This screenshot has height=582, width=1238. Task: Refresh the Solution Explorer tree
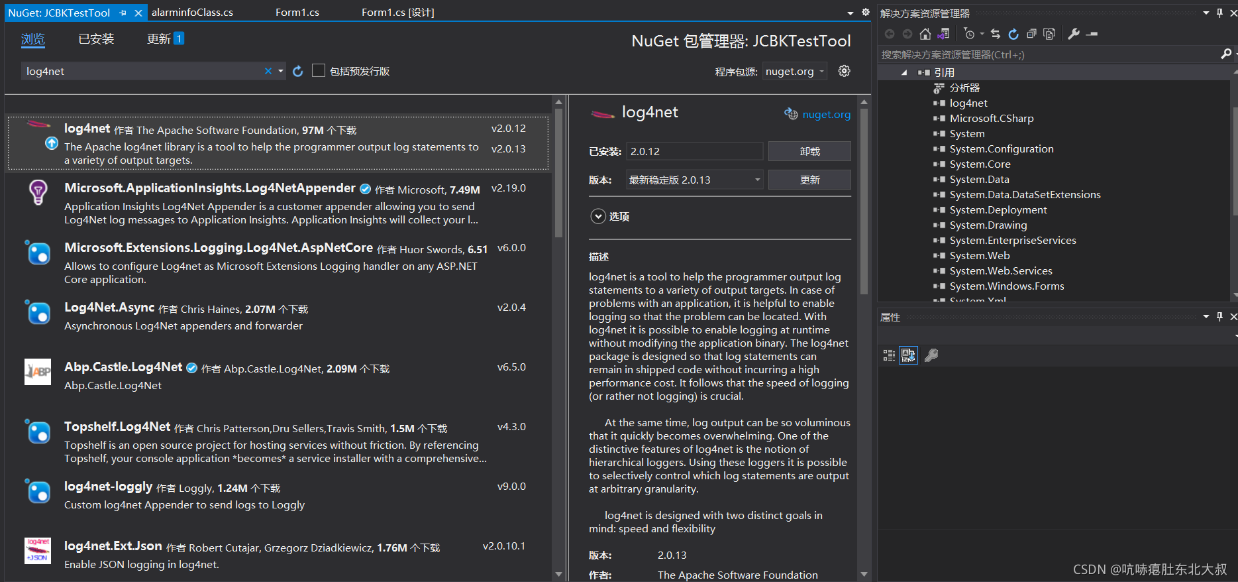(x=1013, y=34)
